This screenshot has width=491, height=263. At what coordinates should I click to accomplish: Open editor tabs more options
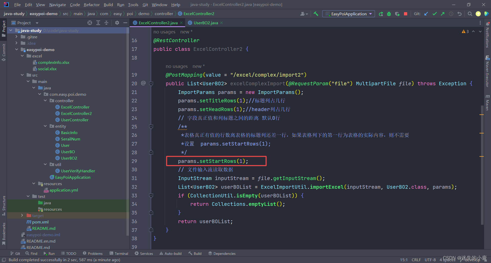pyautogui.click(x=480, y=23)
